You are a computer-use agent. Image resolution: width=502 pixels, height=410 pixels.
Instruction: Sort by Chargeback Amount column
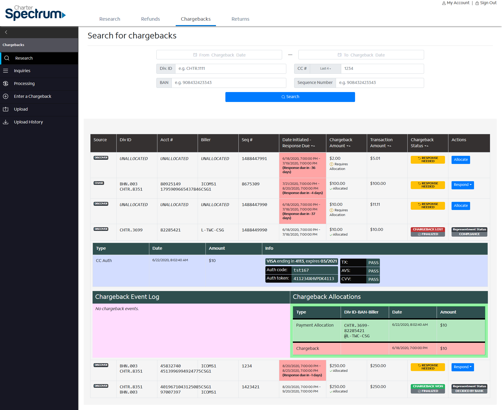348,146
